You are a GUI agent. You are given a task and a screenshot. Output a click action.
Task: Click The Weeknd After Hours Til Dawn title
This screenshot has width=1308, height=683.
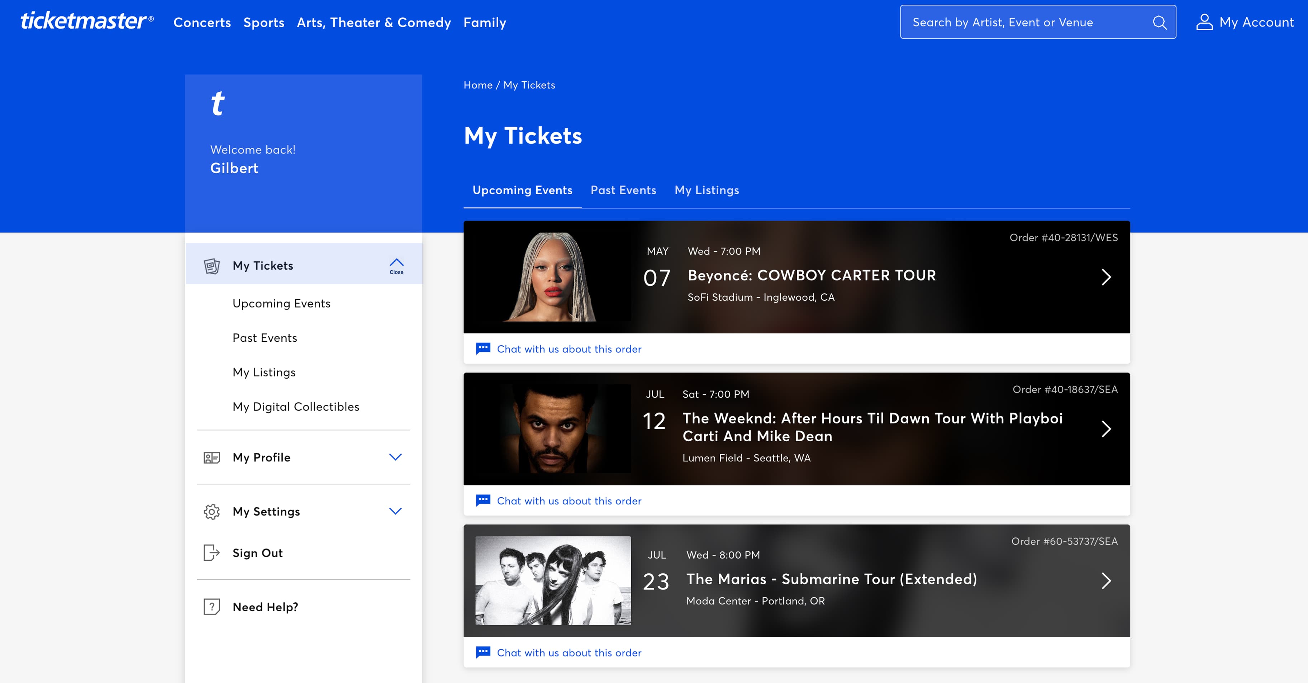click(x=872, y=427)
